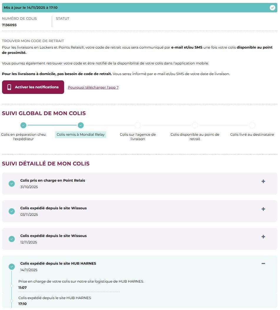Click the parcel number 7136093
This screenshot has height=310, width=280.
(x=9, y=25)
